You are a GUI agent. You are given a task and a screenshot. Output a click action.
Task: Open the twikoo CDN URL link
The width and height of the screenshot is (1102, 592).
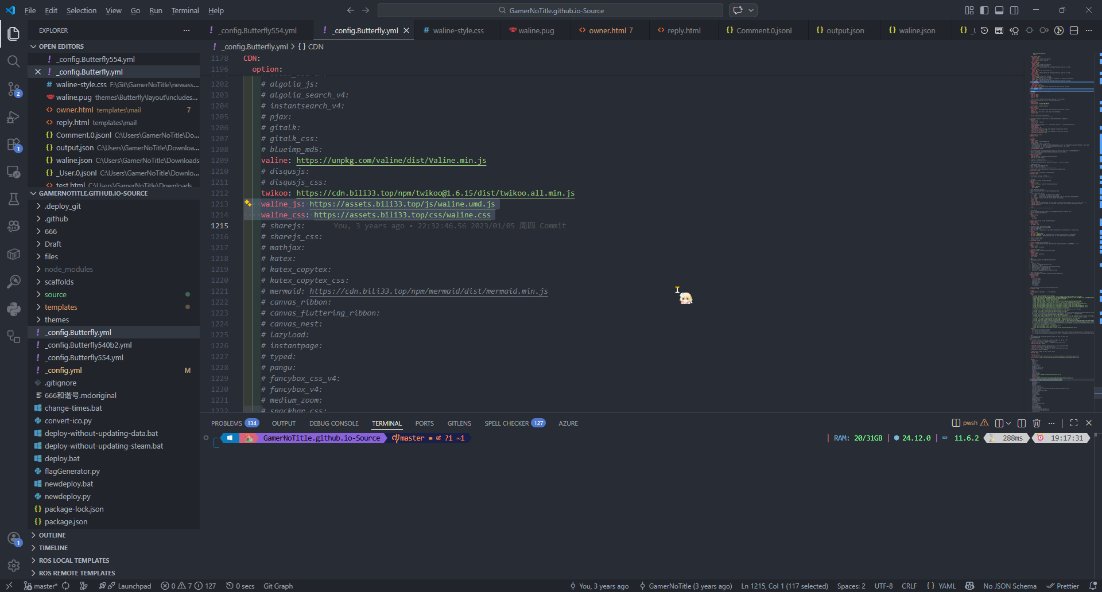point(435,193)
